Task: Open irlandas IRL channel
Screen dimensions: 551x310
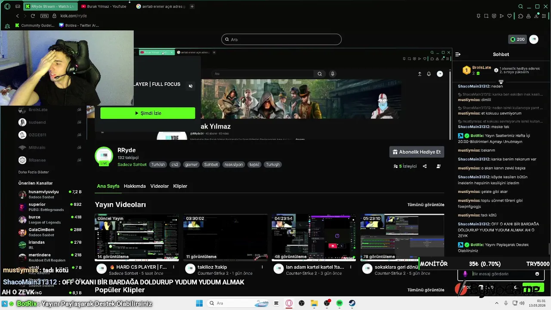Action: point(50,245)
